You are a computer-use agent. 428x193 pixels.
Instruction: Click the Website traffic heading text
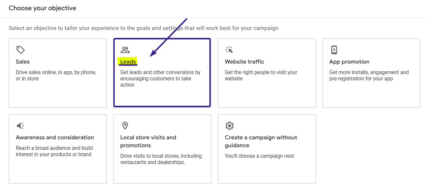pos(245,62)
